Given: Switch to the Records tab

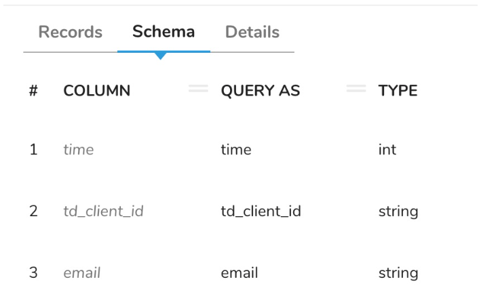Looking at the screenshot, I should click(70, 32).
